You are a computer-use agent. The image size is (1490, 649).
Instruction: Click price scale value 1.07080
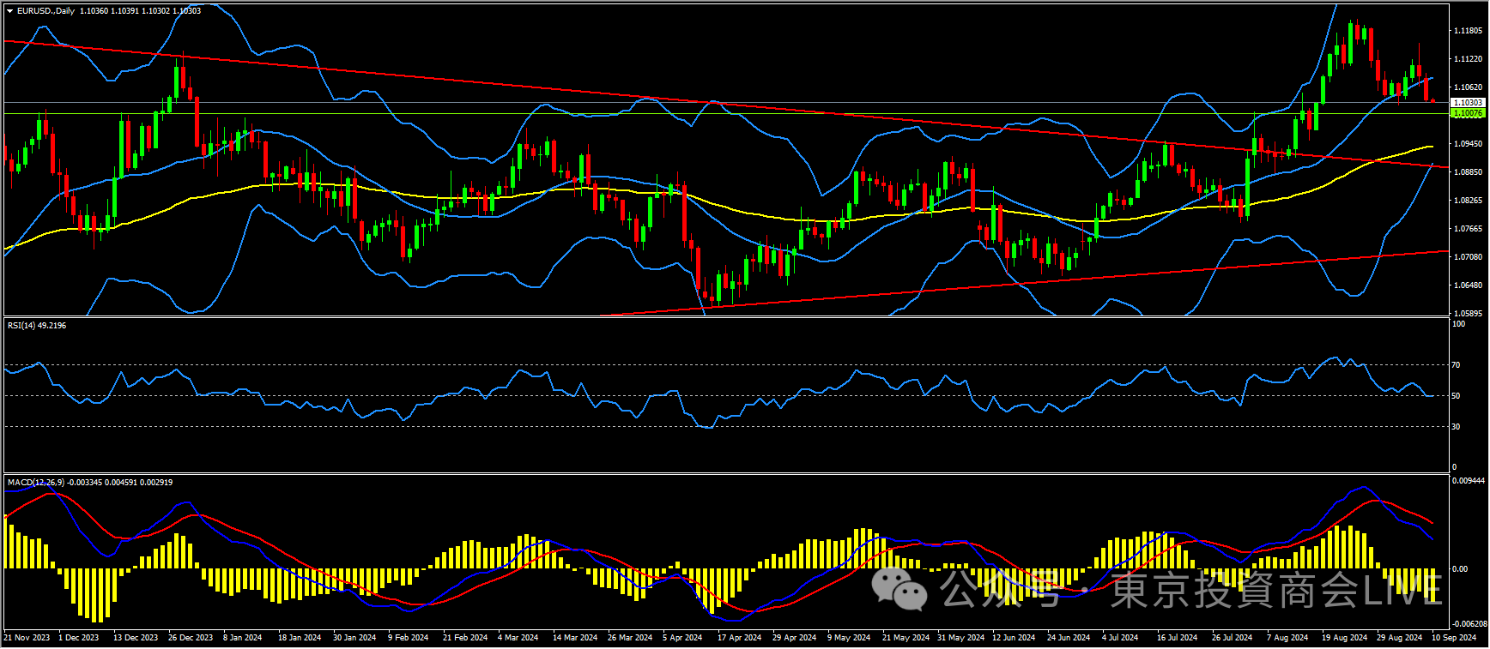(1468, 257)
